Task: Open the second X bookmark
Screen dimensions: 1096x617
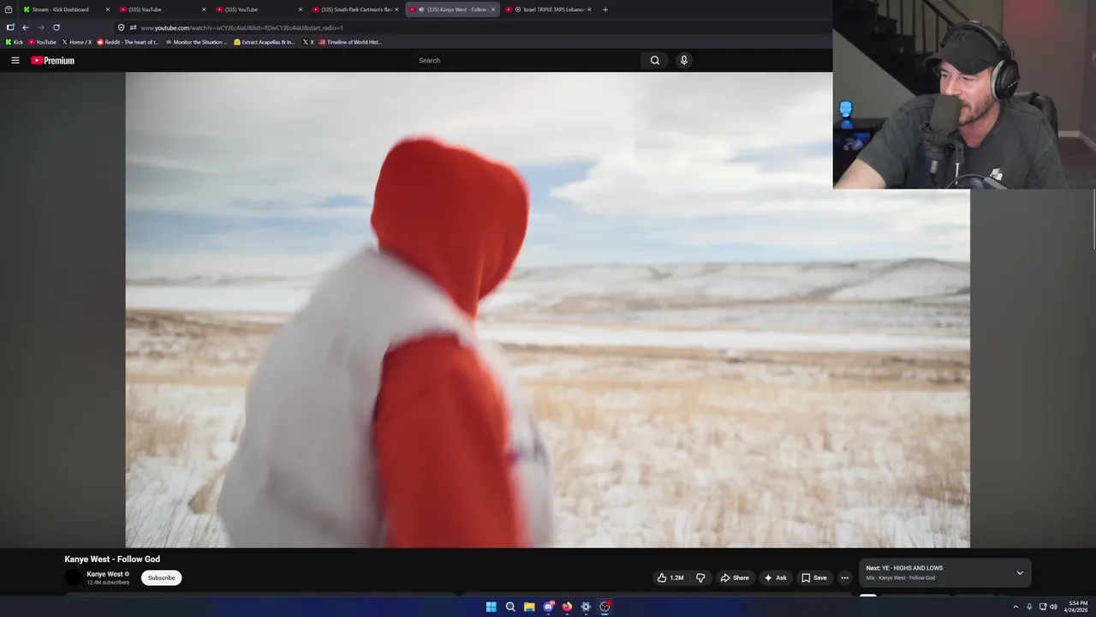Action: tap(308, 42)
